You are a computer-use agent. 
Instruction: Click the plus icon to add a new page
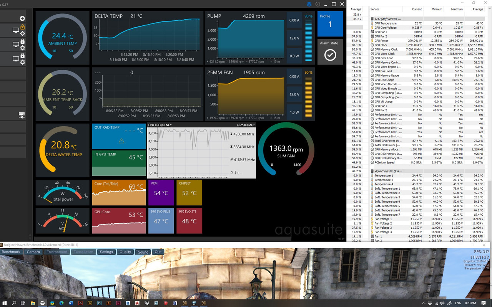22,18
